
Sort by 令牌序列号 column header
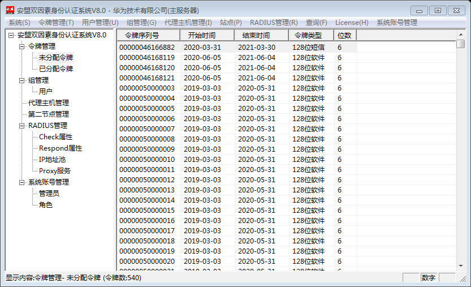click(x=149, y=36)
